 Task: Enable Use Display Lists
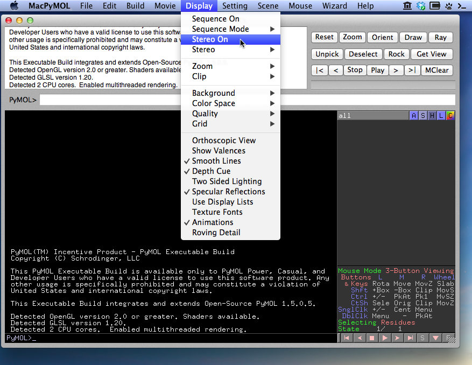230,202
